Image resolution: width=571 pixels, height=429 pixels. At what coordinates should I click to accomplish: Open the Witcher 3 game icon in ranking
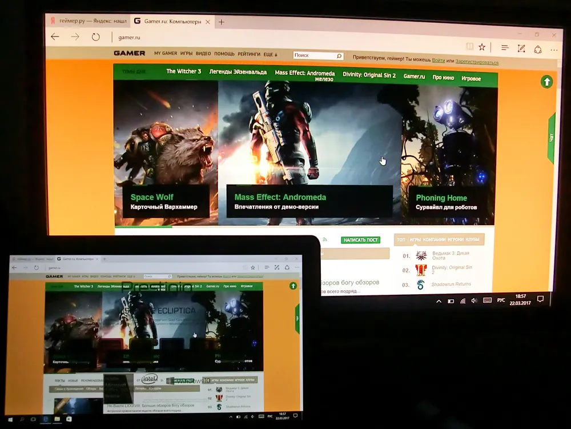click(x=421, y=256)
